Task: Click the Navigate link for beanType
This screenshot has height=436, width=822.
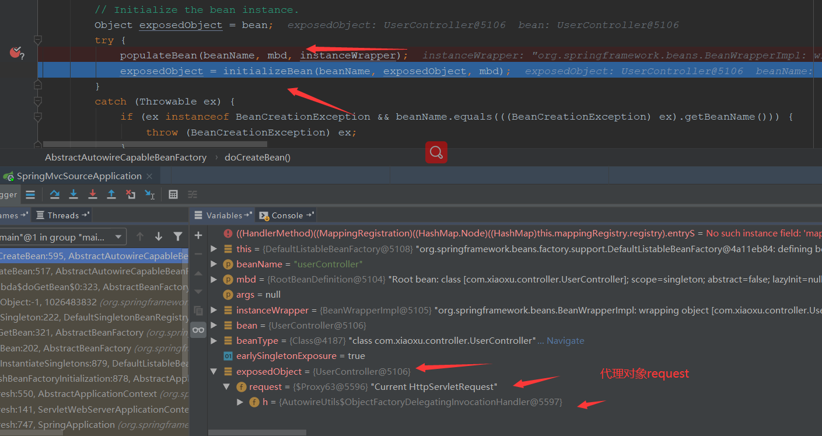Action: [x=565, y=340]
